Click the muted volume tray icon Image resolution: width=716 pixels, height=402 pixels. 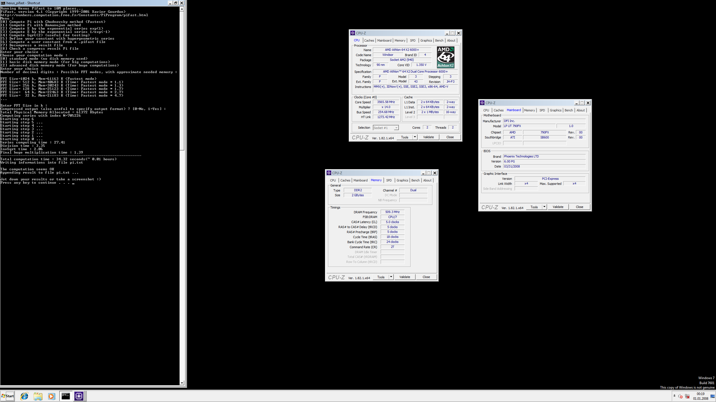coord(680,396)
